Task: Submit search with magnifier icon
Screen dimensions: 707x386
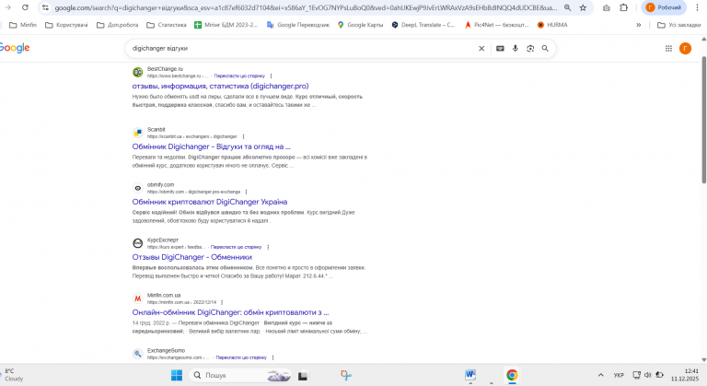Action: coord(545,48)
